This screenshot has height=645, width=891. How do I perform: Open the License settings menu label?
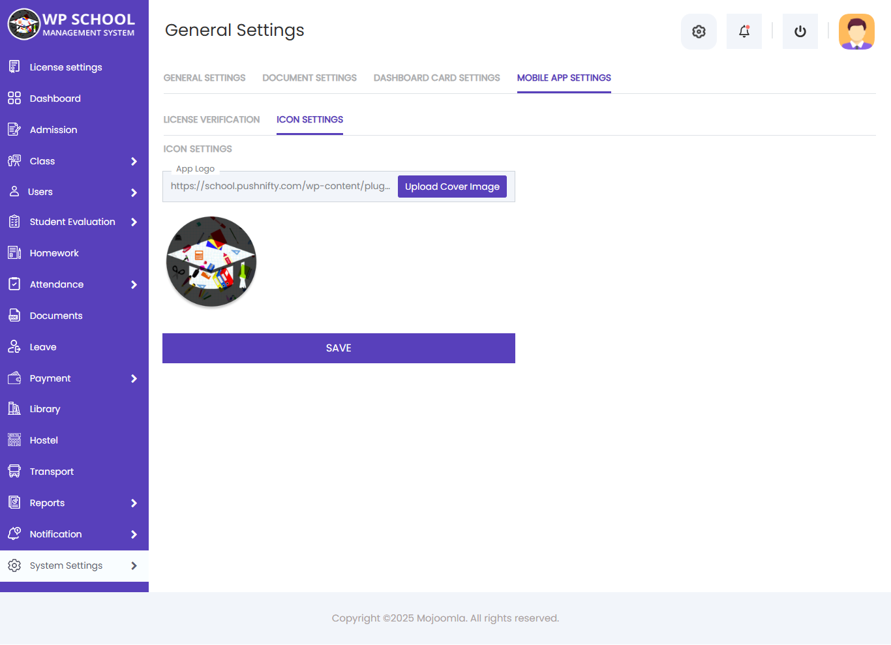(x=66, y=67)
